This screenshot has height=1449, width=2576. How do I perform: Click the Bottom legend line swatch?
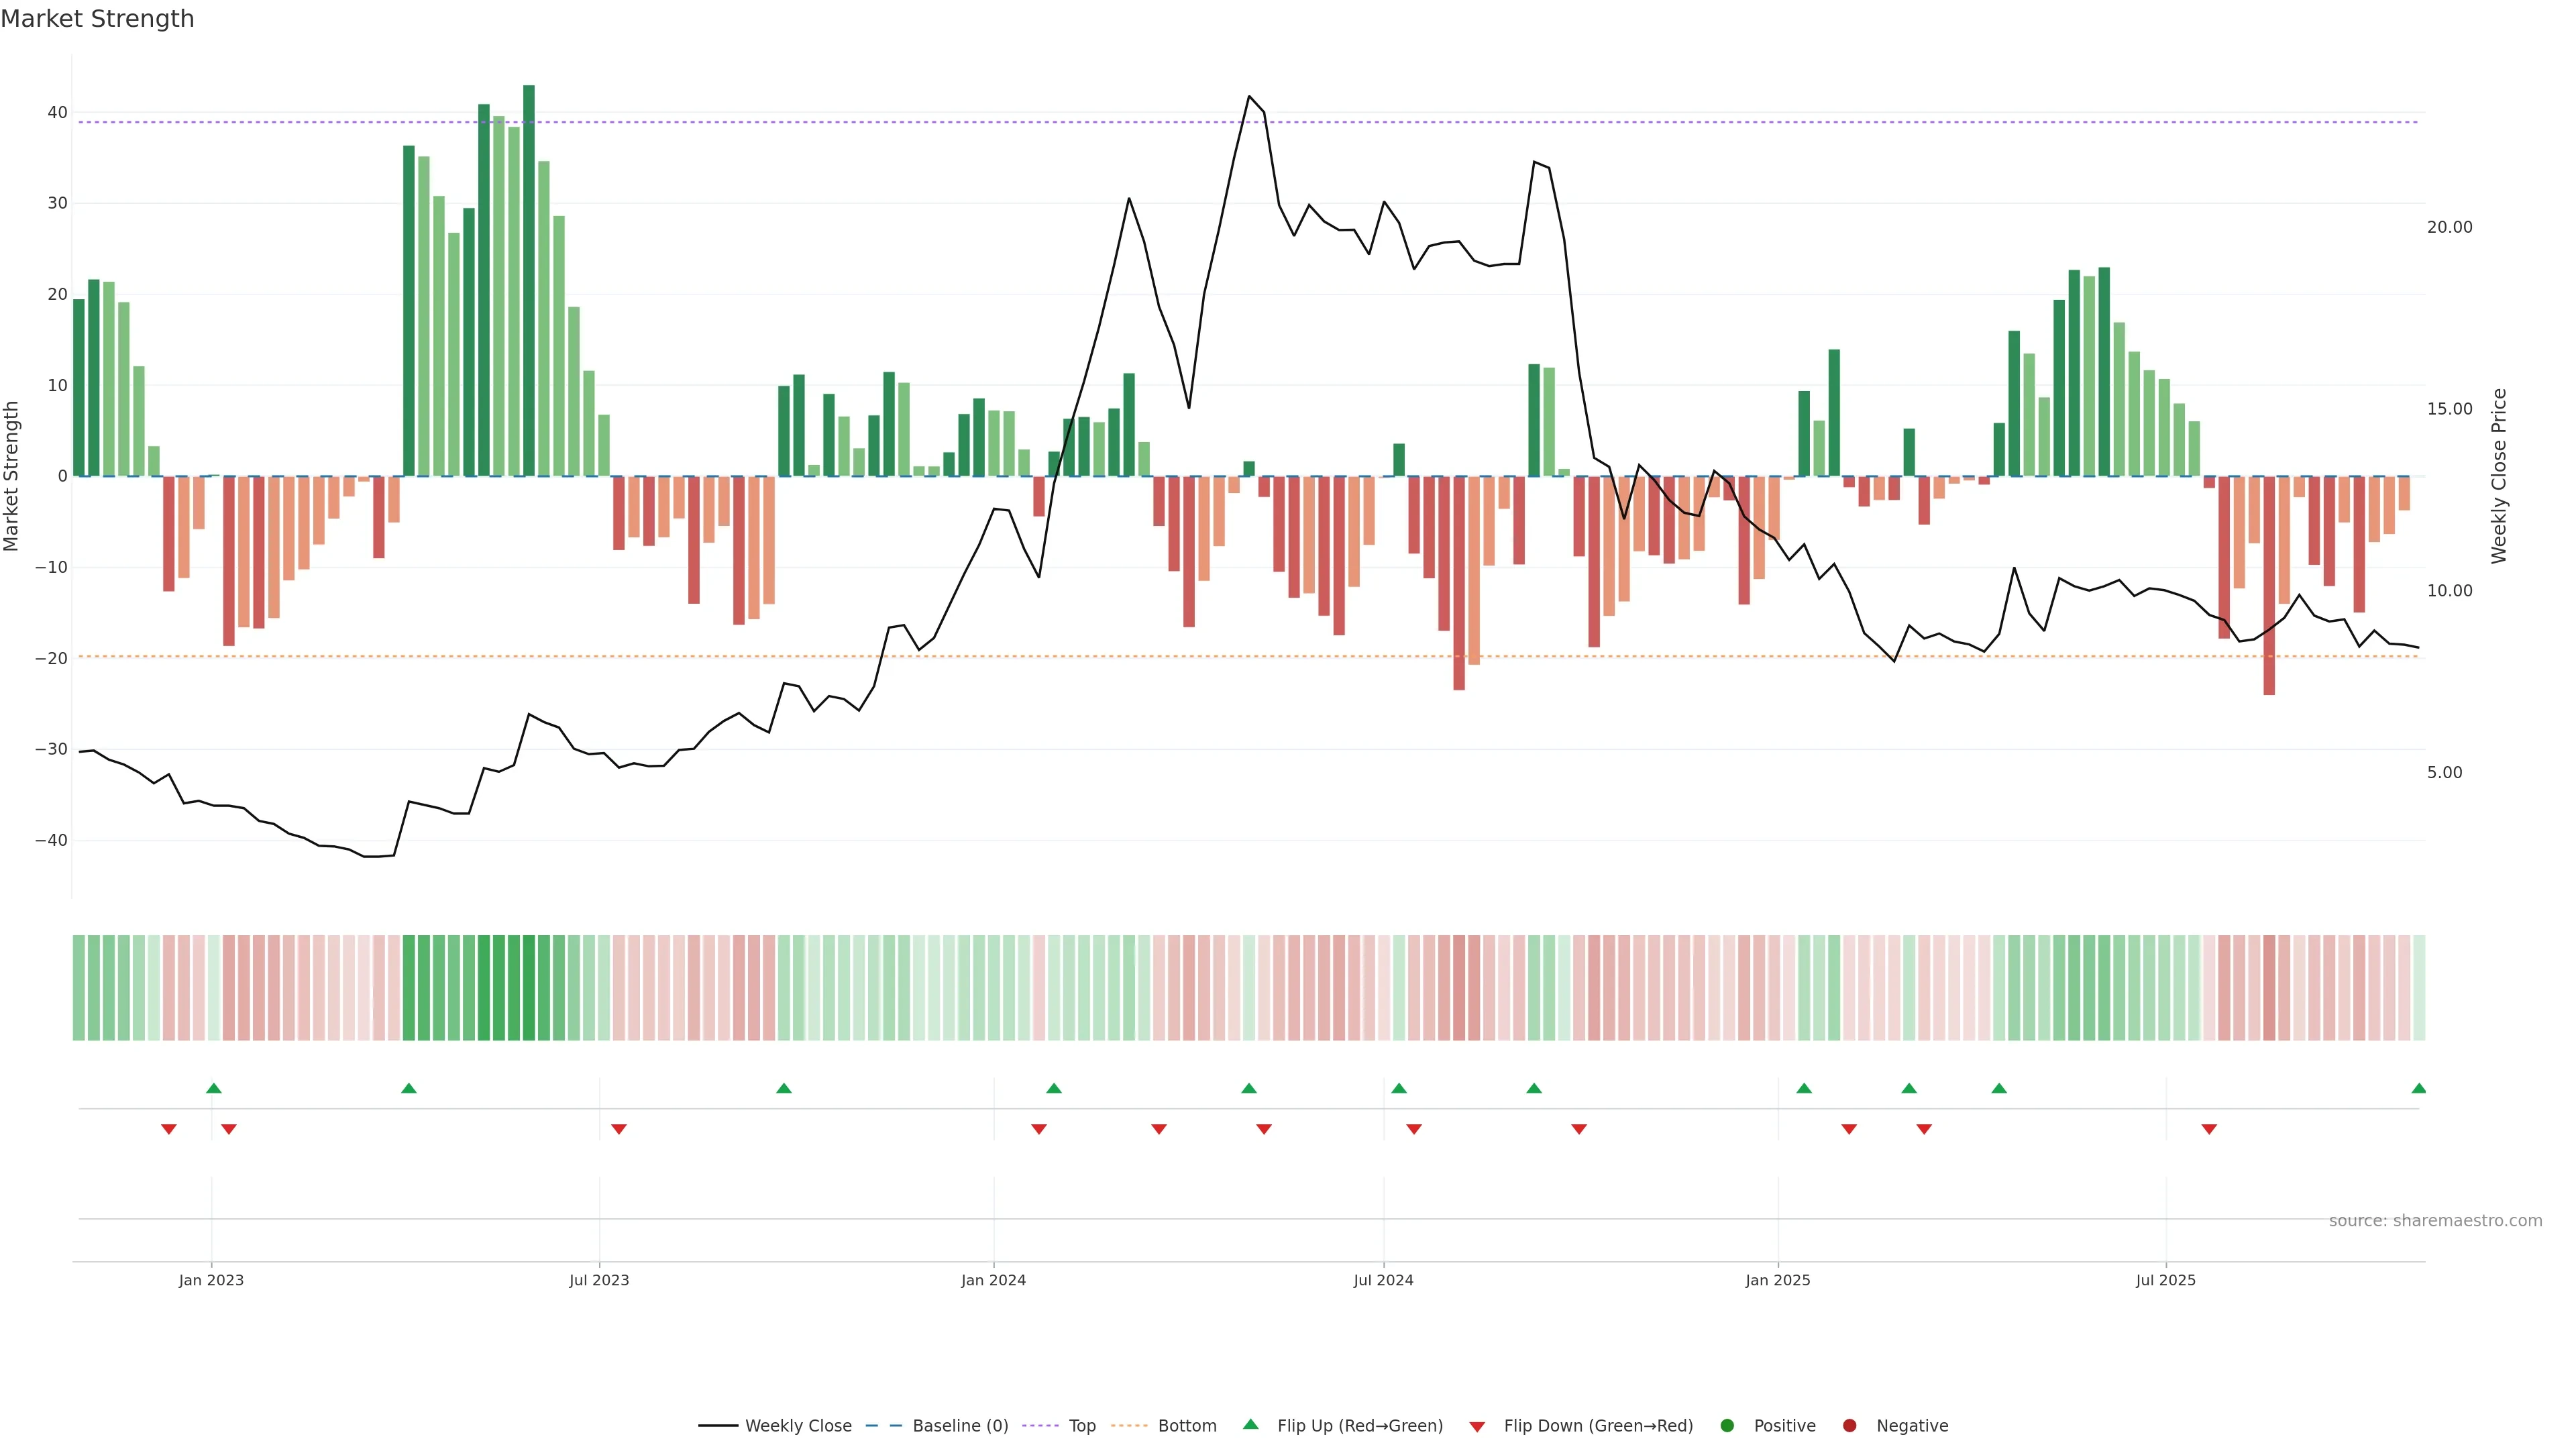[x=1129, y=1426]
